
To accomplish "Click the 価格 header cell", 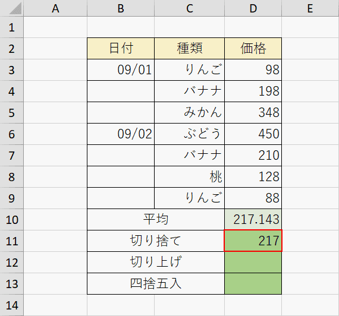I will click(253, 49).
